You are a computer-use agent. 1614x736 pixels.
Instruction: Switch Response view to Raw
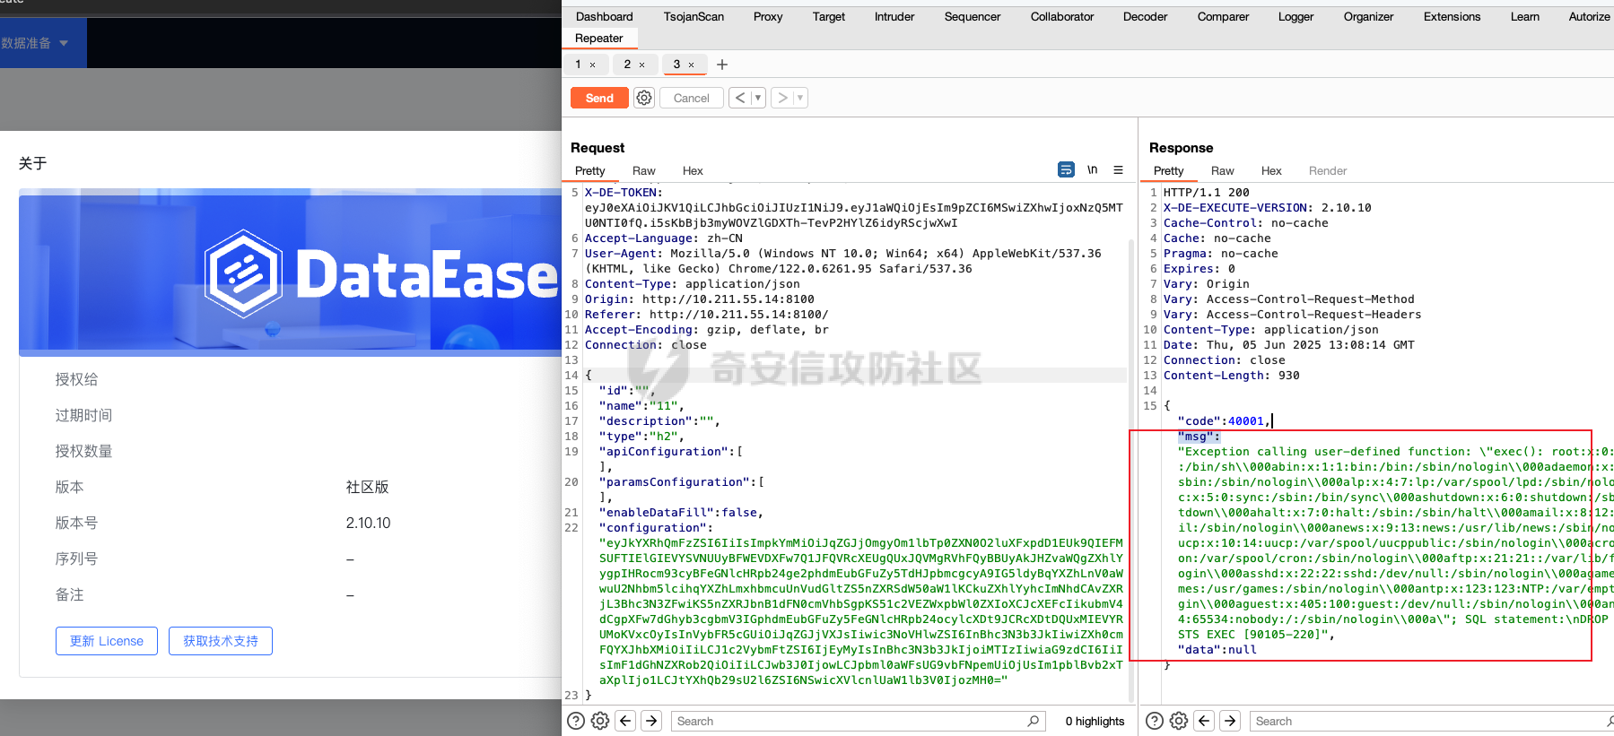pos(1222,170)
